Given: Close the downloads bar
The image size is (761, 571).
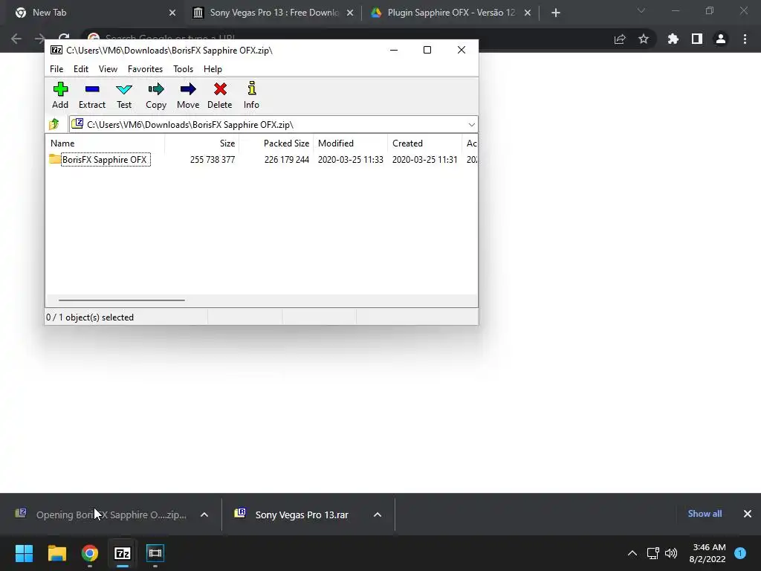Looking at the screenshot, I should tap(748, 514).
